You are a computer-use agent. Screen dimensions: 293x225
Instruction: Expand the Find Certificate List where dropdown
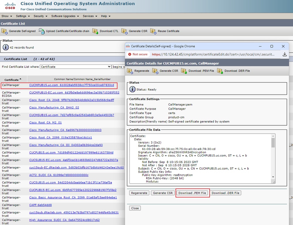tap(76, 67)
